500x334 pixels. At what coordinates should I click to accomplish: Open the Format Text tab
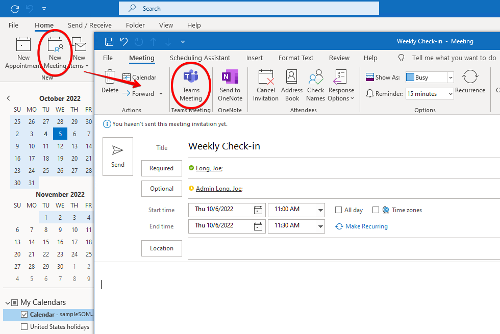tap(296, 58)
